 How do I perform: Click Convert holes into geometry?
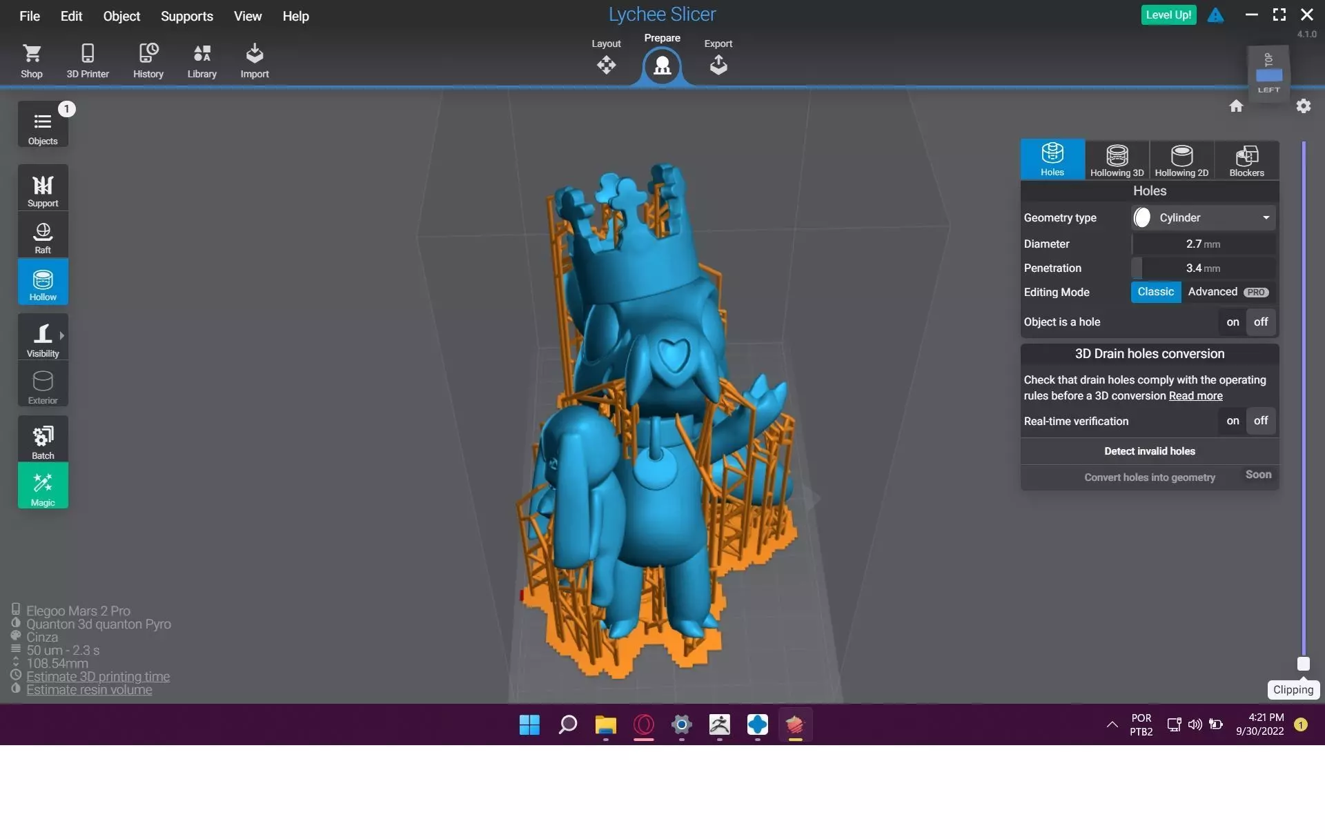click(1149, 477)
